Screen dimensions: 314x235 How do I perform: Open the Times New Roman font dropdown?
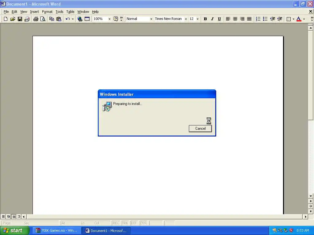click(186, 19)
